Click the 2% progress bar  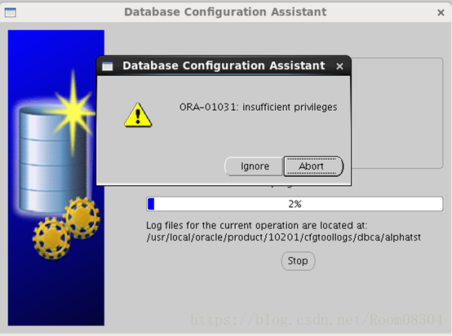(x=295, y=204)
